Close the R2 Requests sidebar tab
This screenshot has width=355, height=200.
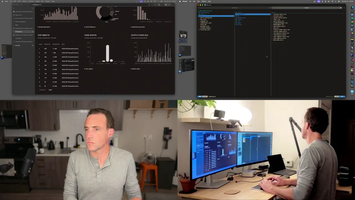pyautogui.click(x=33, y=31)
